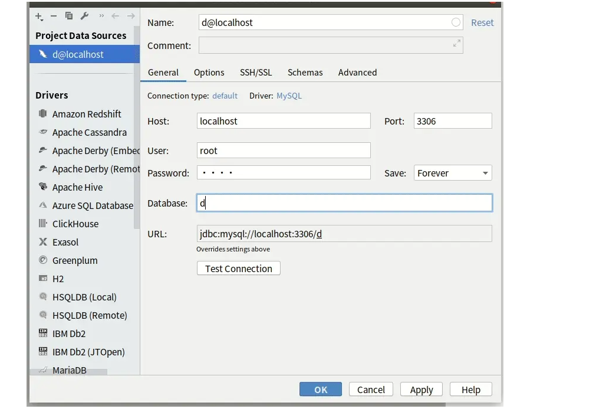This screenshot has width=596, height=412.
Task: Click the Exasol driver icon
Action: tap(43, 241)
